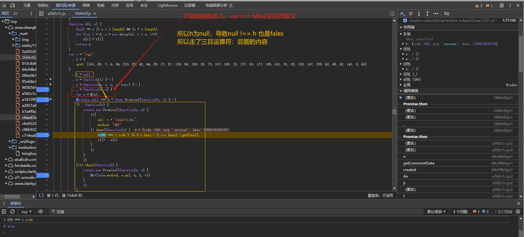Switch to the 元素 Elements tab
The height and width of the screenshot is (237, 524).
(27, 5)
